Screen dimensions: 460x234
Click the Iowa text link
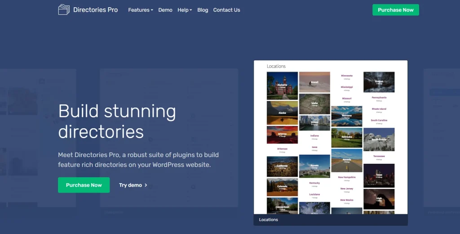314,147
